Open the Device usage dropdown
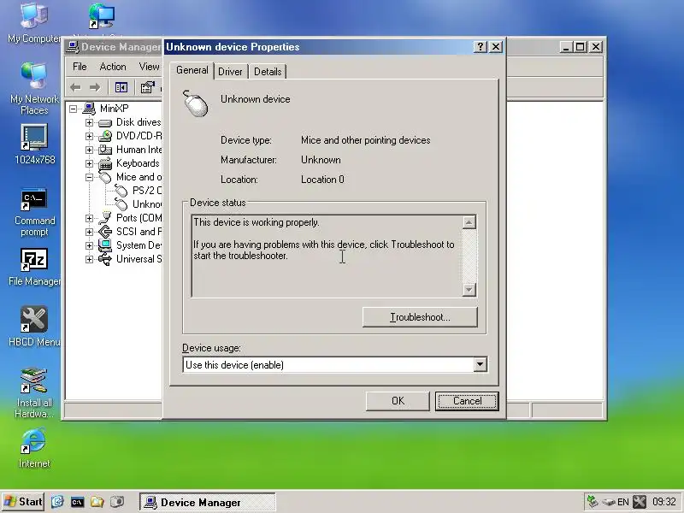This screenshot has height=513, width=684. (480, 364)
